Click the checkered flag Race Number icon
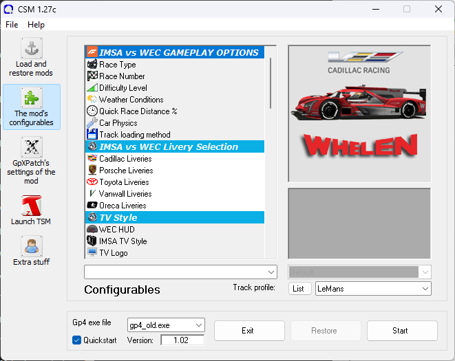455x361 pixels. point(92,76)
